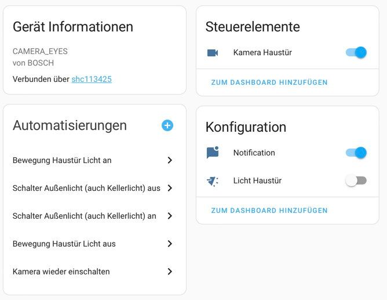Click the Notification entity label

point(254,153)
